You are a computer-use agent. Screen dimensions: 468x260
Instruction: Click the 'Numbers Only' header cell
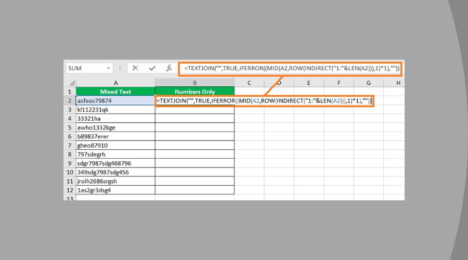pyautogui.click(x=194, y=92)
